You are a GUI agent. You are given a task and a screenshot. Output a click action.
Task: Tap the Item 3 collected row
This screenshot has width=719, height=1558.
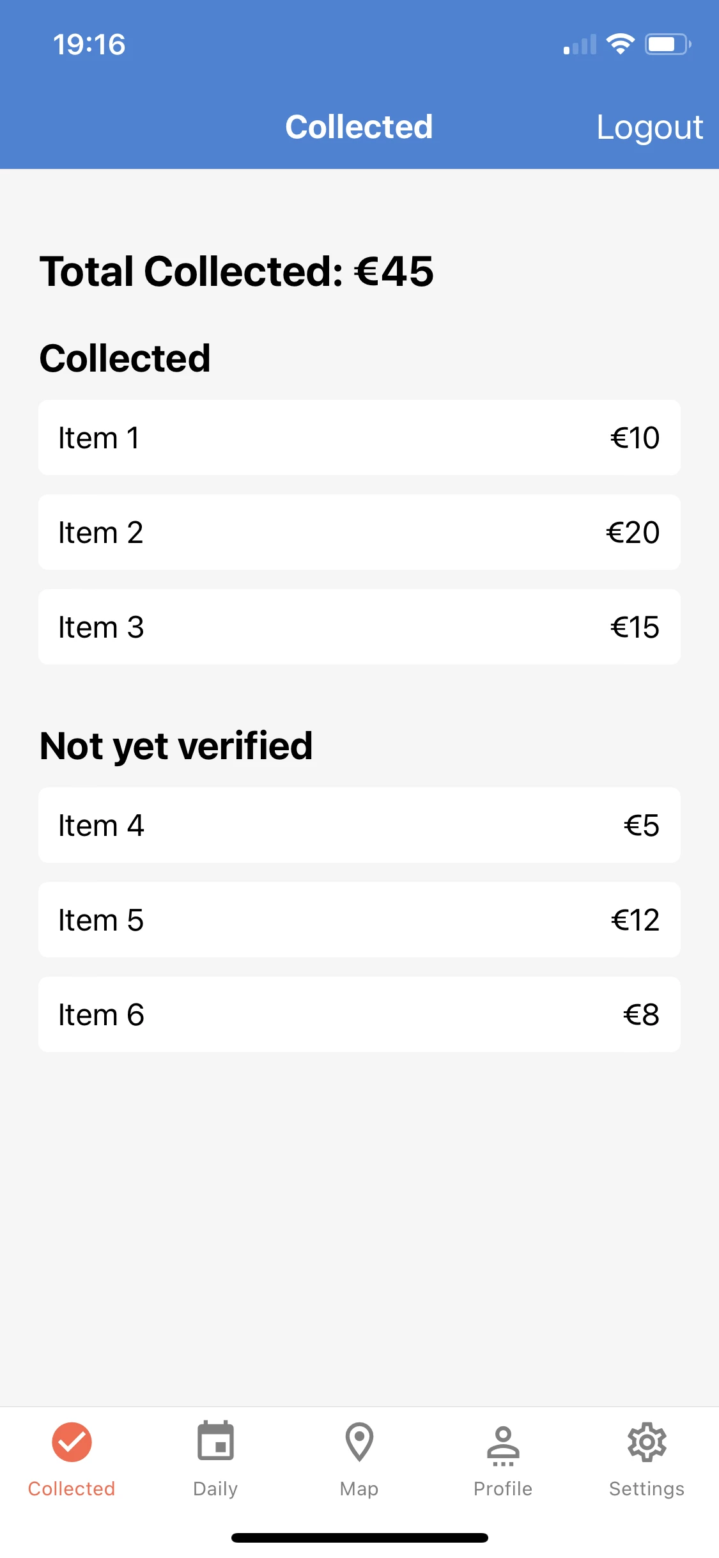tap(359, 627)
